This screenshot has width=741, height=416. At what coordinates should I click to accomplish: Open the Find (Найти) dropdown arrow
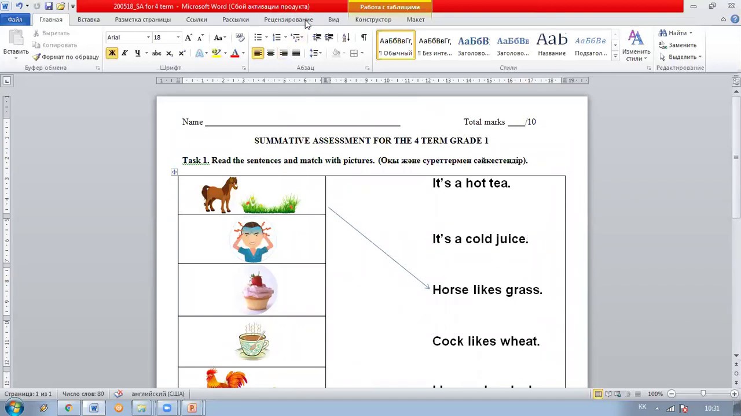coord(691,33)
